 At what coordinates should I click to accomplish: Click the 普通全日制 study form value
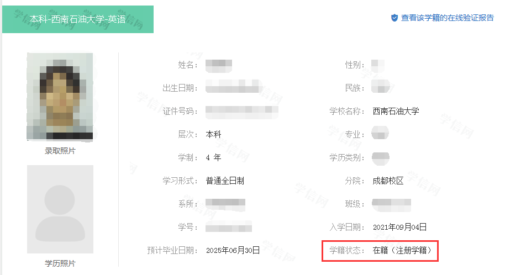[225, 181]
